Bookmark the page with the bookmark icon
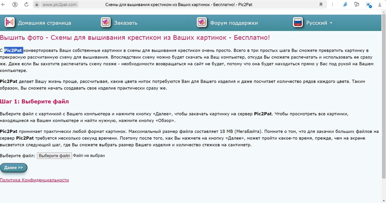 321,5
